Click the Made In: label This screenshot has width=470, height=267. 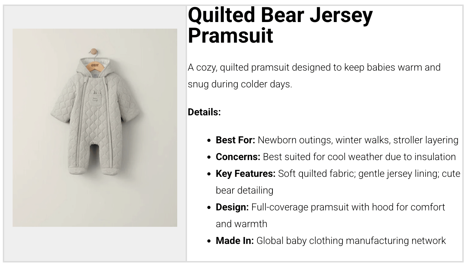(235, 241)
